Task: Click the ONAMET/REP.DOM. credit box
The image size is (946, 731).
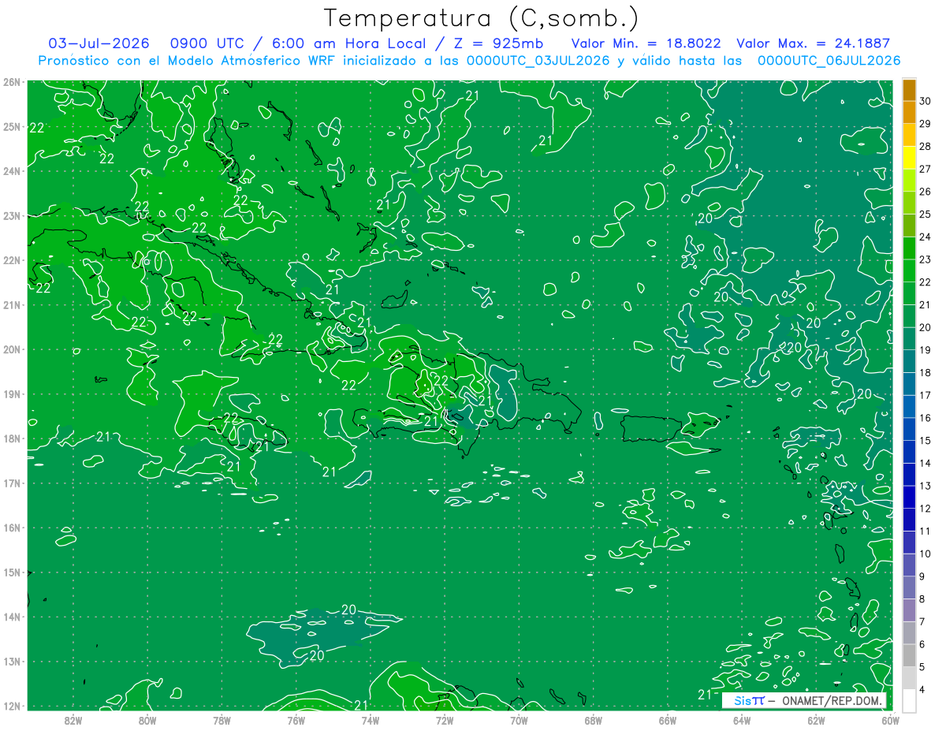Action: point(804,701)
